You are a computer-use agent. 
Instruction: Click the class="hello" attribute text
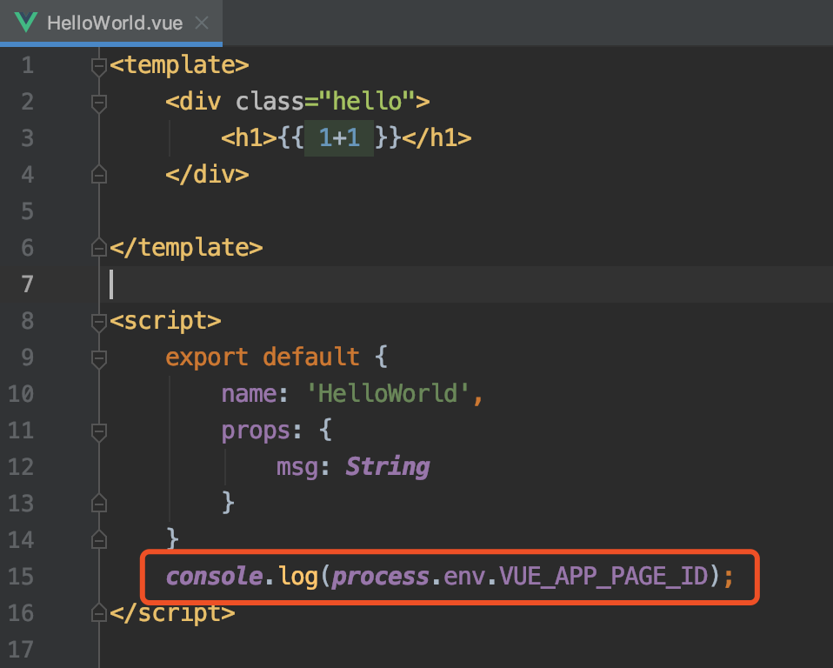point(325,102)
